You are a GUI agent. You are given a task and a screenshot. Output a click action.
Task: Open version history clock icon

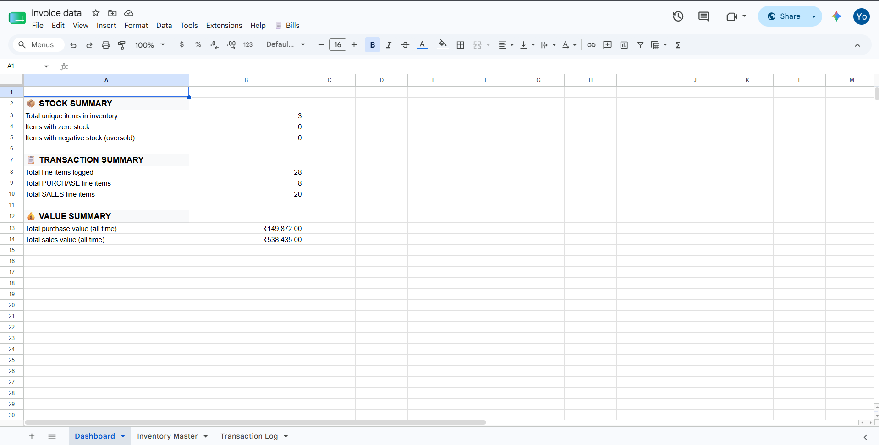point(678,16)
